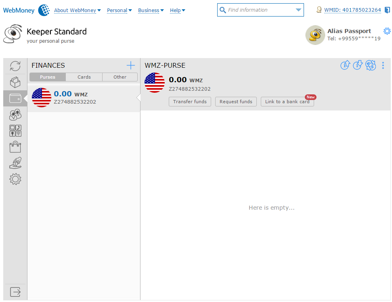The width and height of the screenshot is (392, 302).
Task: Open the WMID: 401785023264 link
Action: 352,10
